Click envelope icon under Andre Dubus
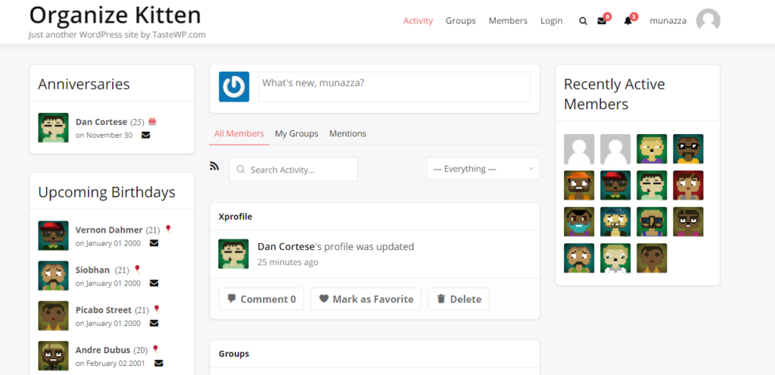Screen dimensions: 775x375 [159, 363]
